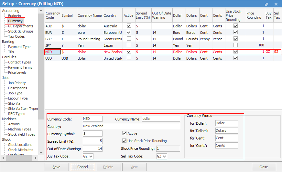Click the Country column header
Screen dimensions: 282x172
coord(110,15)
